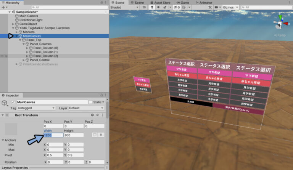
Task: Expand Panel_Control tree arrow
Action: (24, 60)
